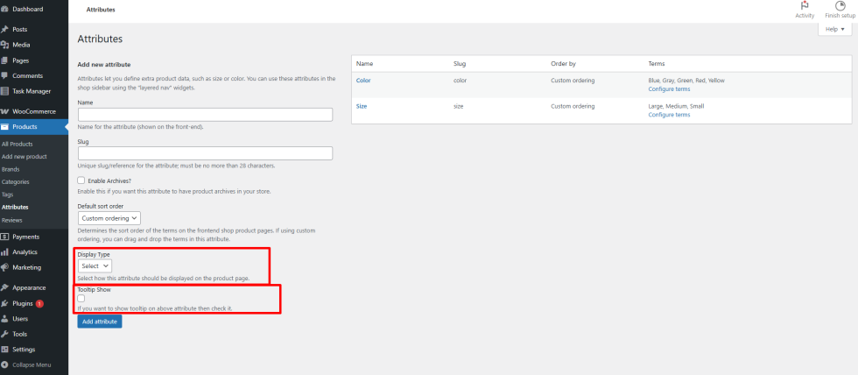
Task: Open the Default sort order dropdown
Action: click(x=109, y=218)
